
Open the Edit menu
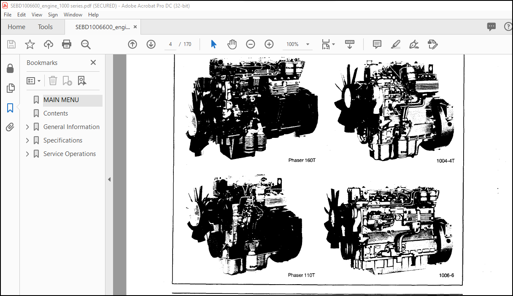(22, 14)
